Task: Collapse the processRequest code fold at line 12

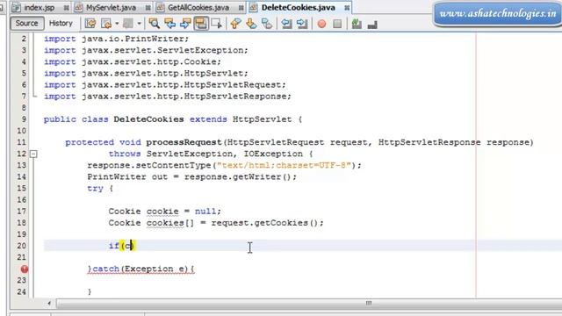Action: click(x=33, y=154)
